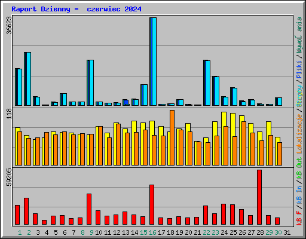The height and width of the screenshot is (239, 306).
Task: Click day label "14" on the x-axis
Action: (x=134, y=232)
